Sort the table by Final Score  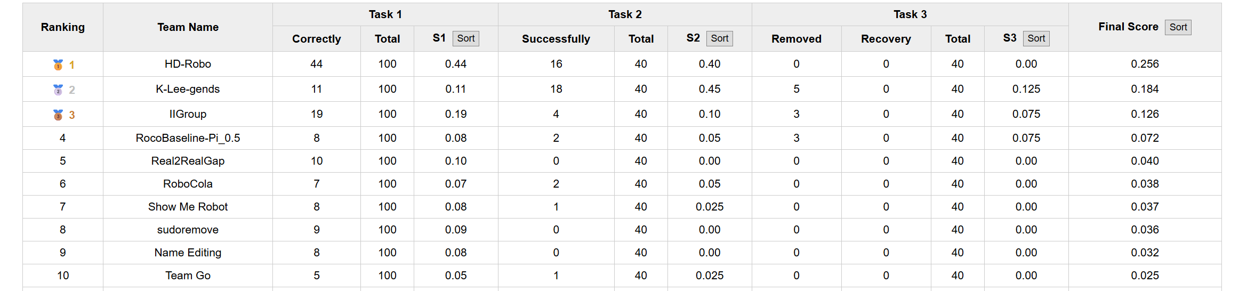click(1178, 27)
